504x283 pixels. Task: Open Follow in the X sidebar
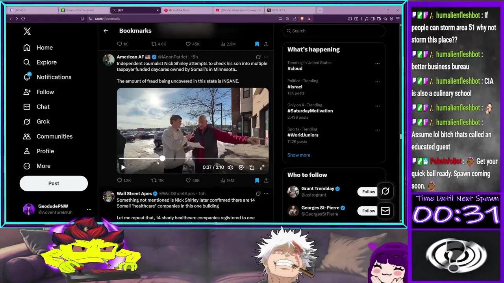point(38,92)
